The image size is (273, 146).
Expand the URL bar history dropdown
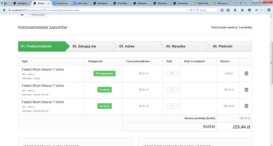pos(187,10)
